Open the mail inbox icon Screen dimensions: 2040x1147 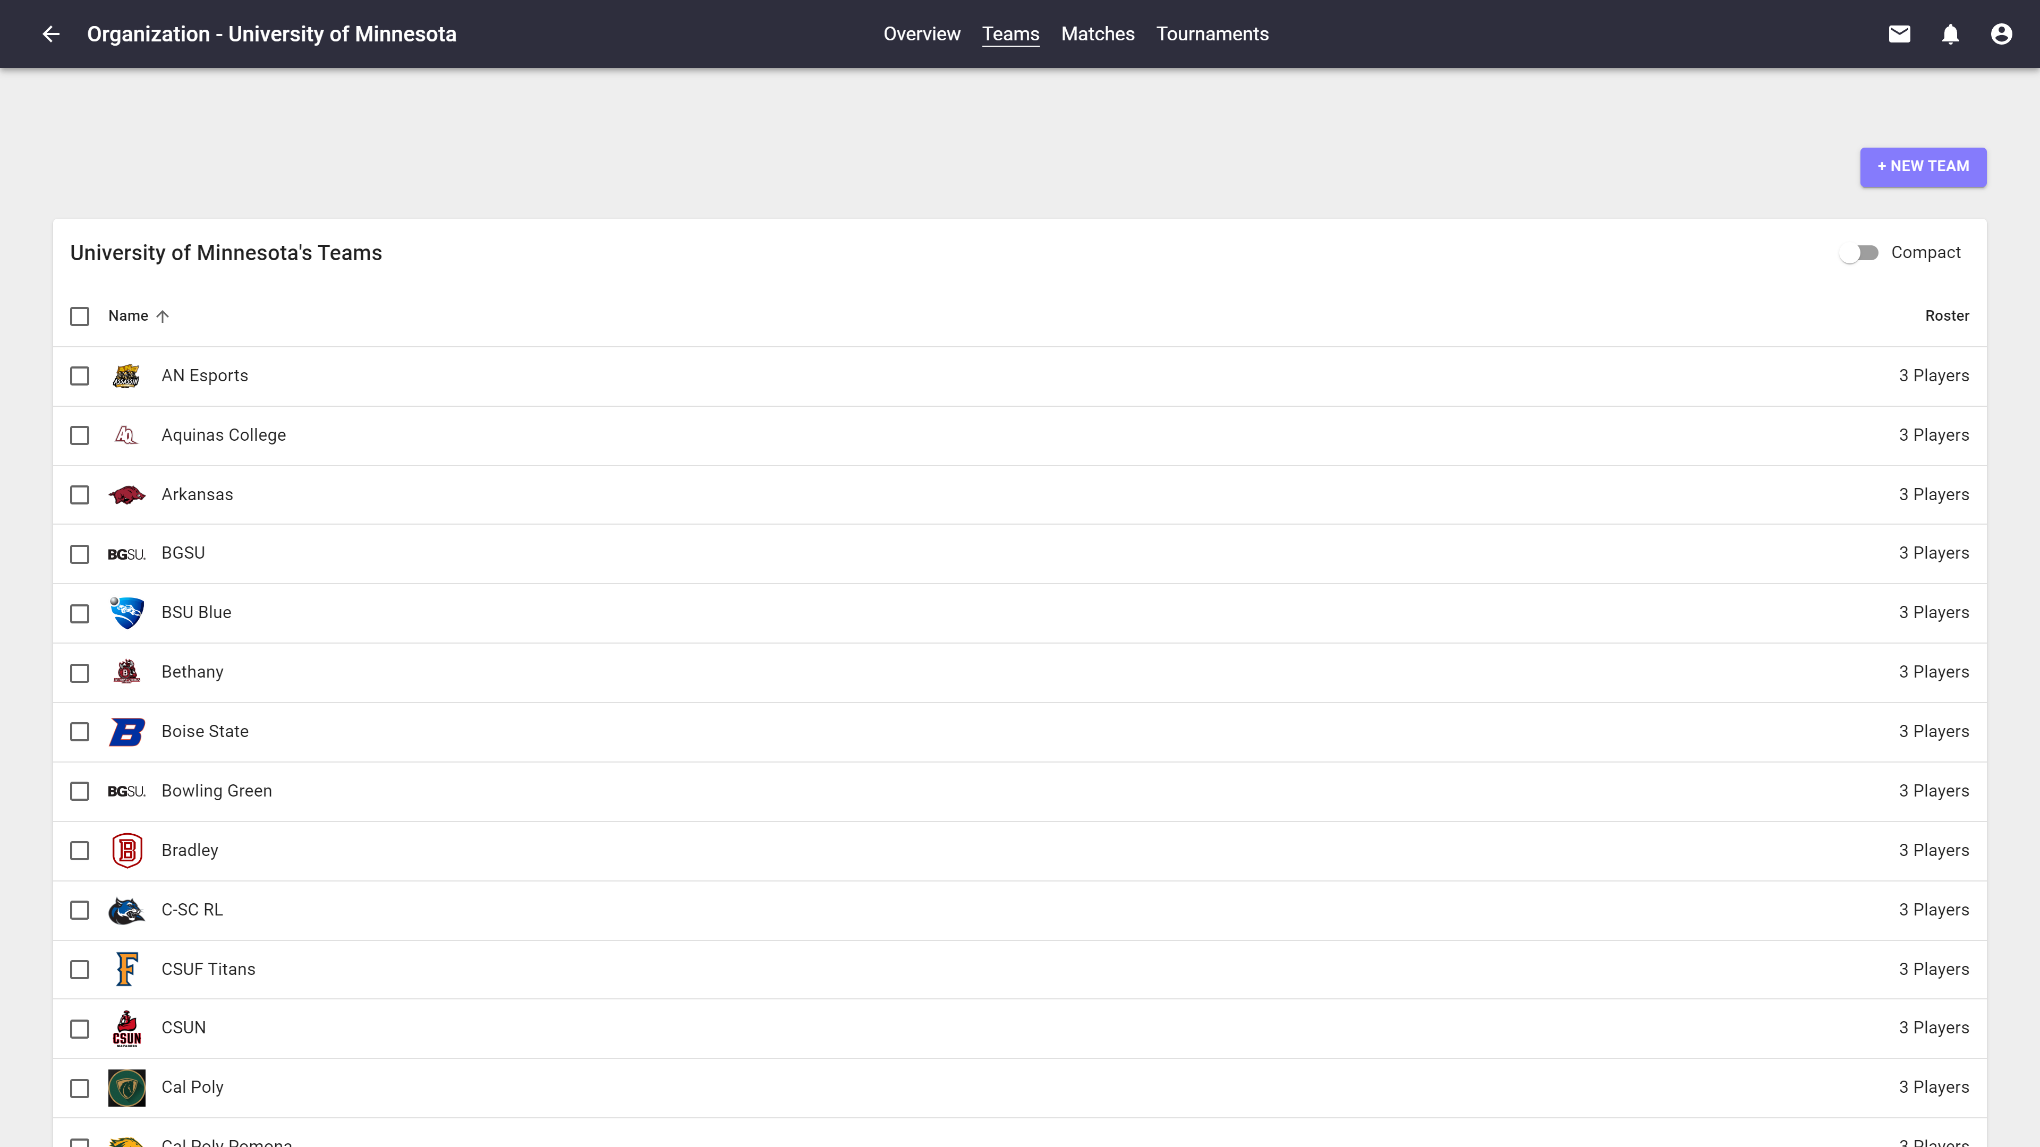point(1899,34)
